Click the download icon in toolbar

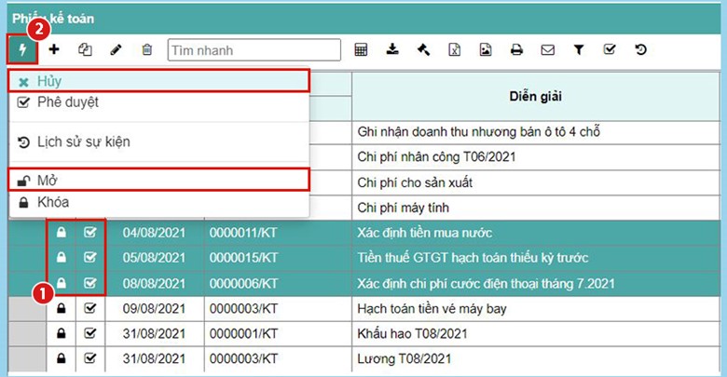pos(392,49)
